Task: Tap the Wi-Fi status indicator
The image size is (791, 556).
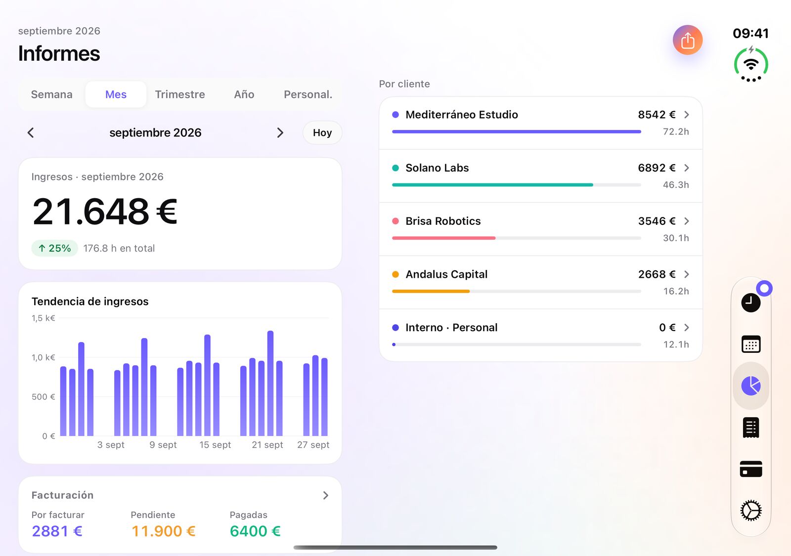Action: [751, 64]
